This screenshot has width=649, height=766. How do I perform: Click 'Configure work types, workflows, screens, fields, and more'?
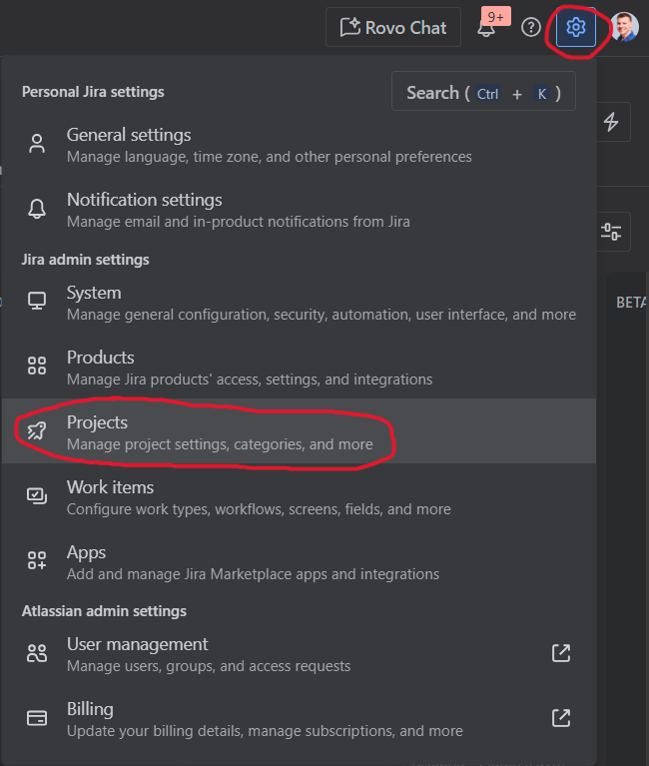[x=259, y=509]
